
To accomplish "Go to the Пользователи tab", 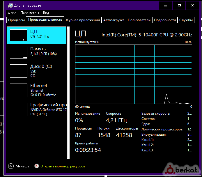I will 139,20.
